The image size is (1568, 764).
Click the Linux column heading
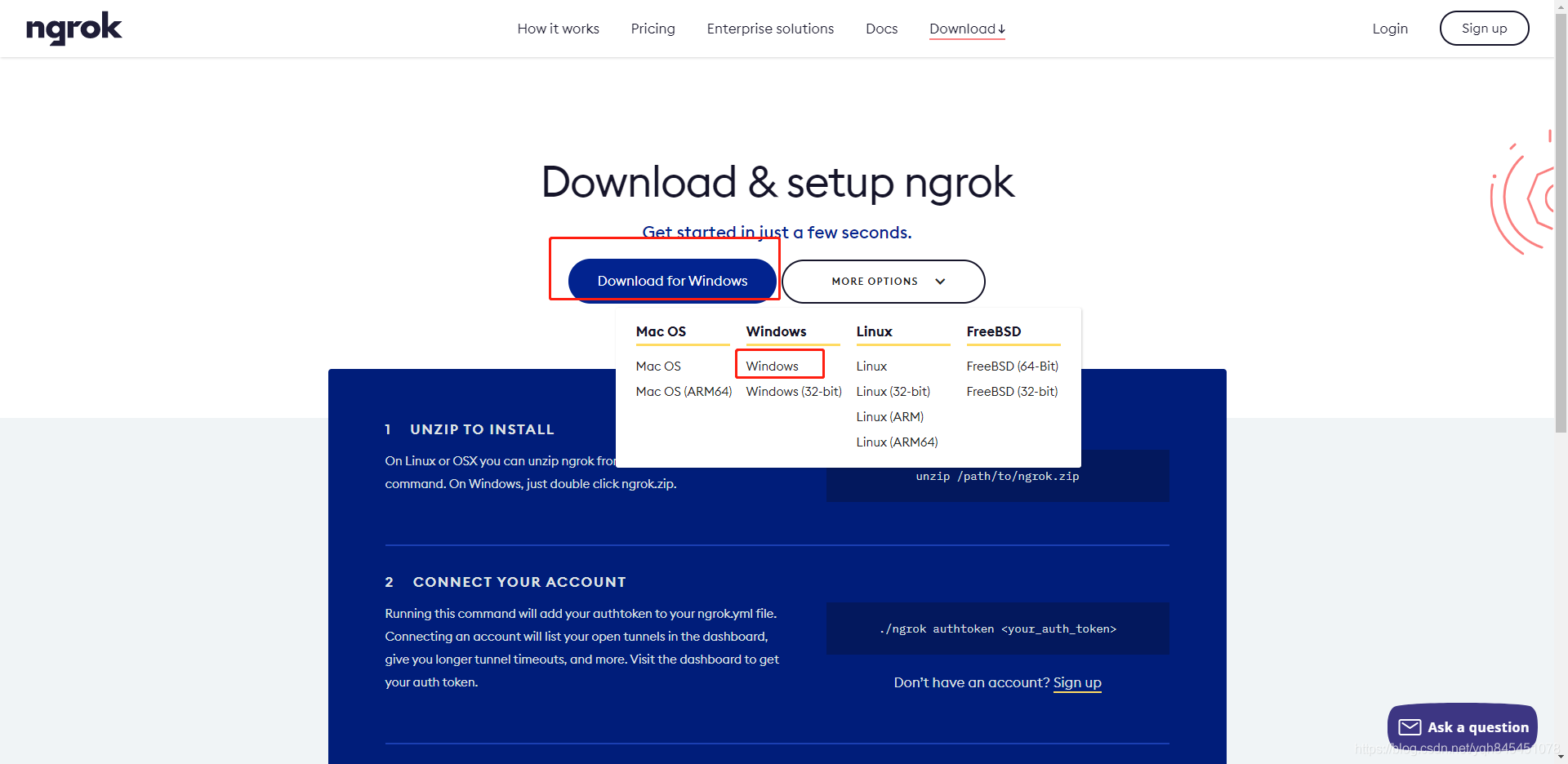(874, 331)
